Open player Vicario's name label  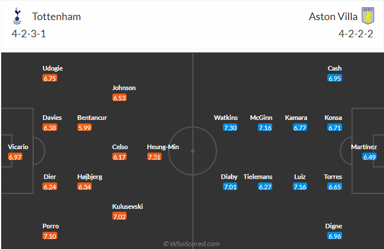point(18,147)
